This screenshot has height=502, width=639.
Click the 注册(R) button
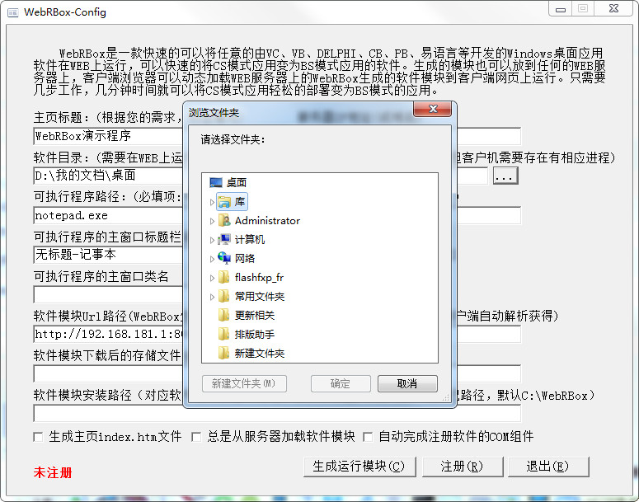[x=462, y=467]
